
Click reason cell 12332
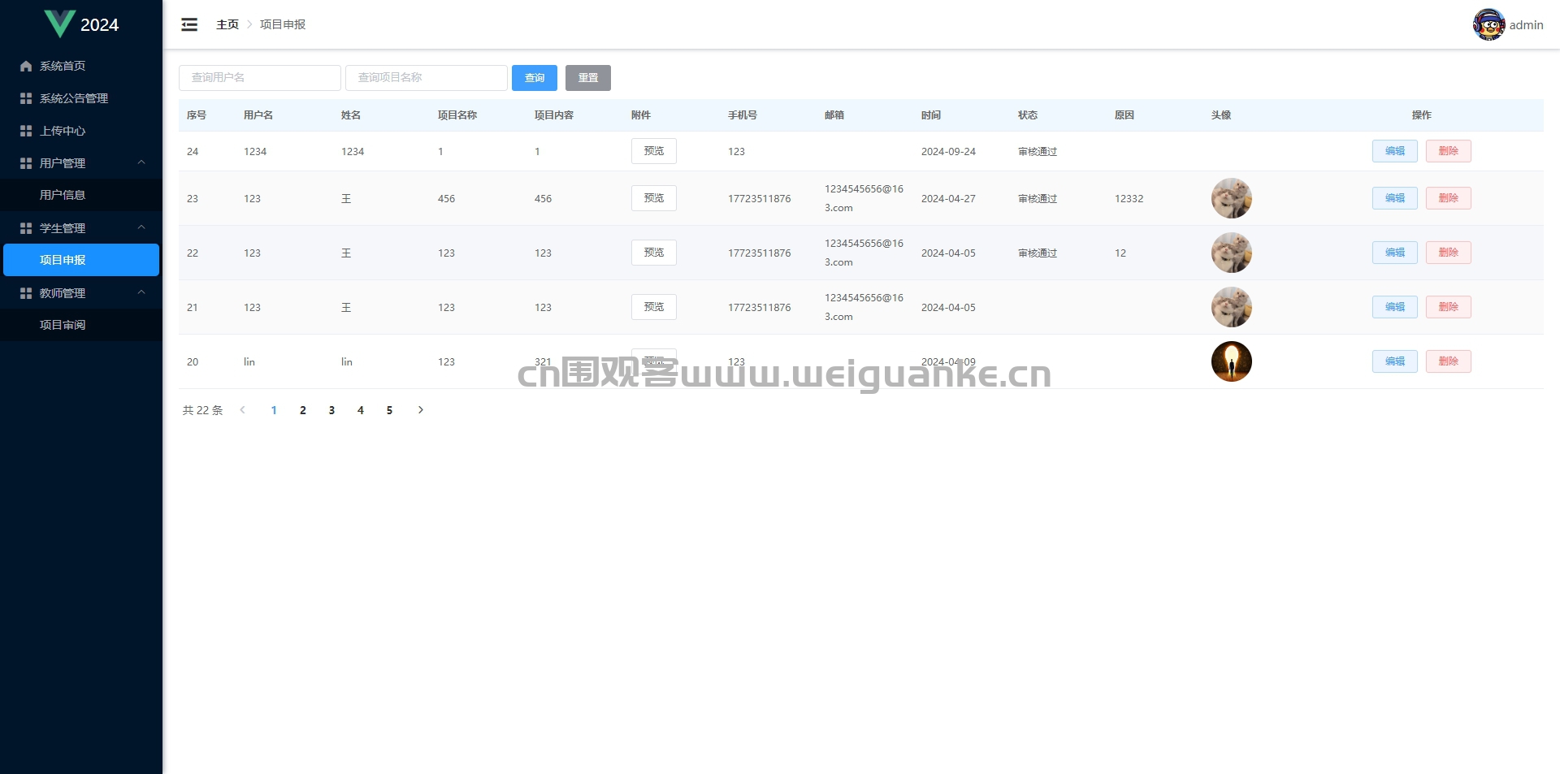(1129, 199)
